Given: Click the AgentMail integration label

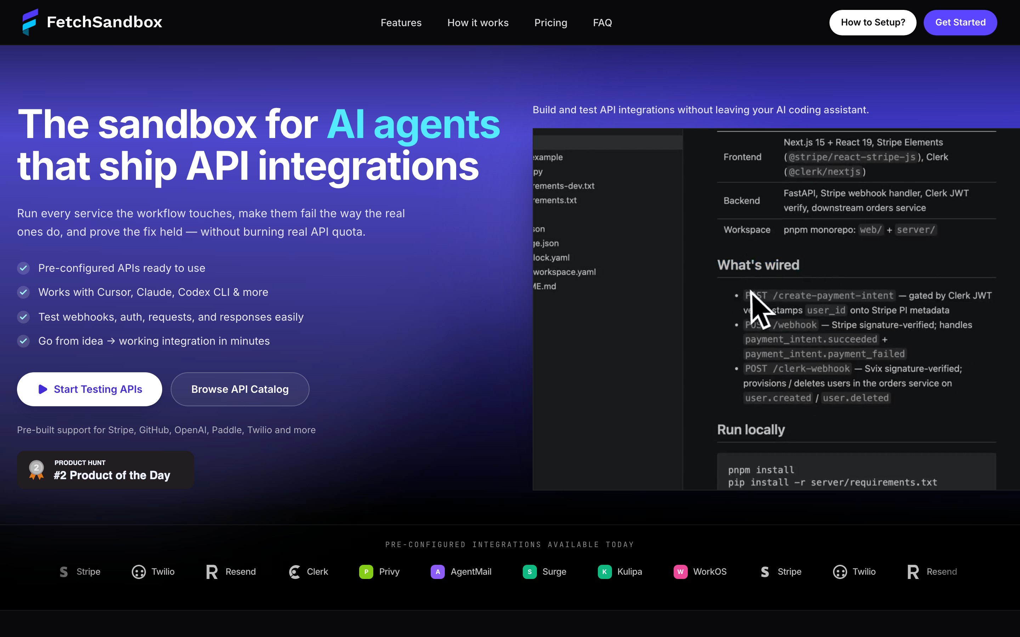Looking at the screenshot, I should tap(471, 572).
